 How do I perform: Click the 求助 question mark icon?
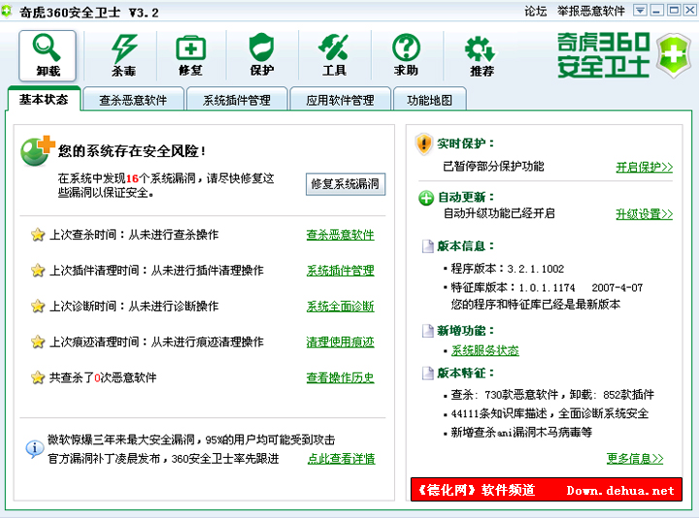pos(406,55)
